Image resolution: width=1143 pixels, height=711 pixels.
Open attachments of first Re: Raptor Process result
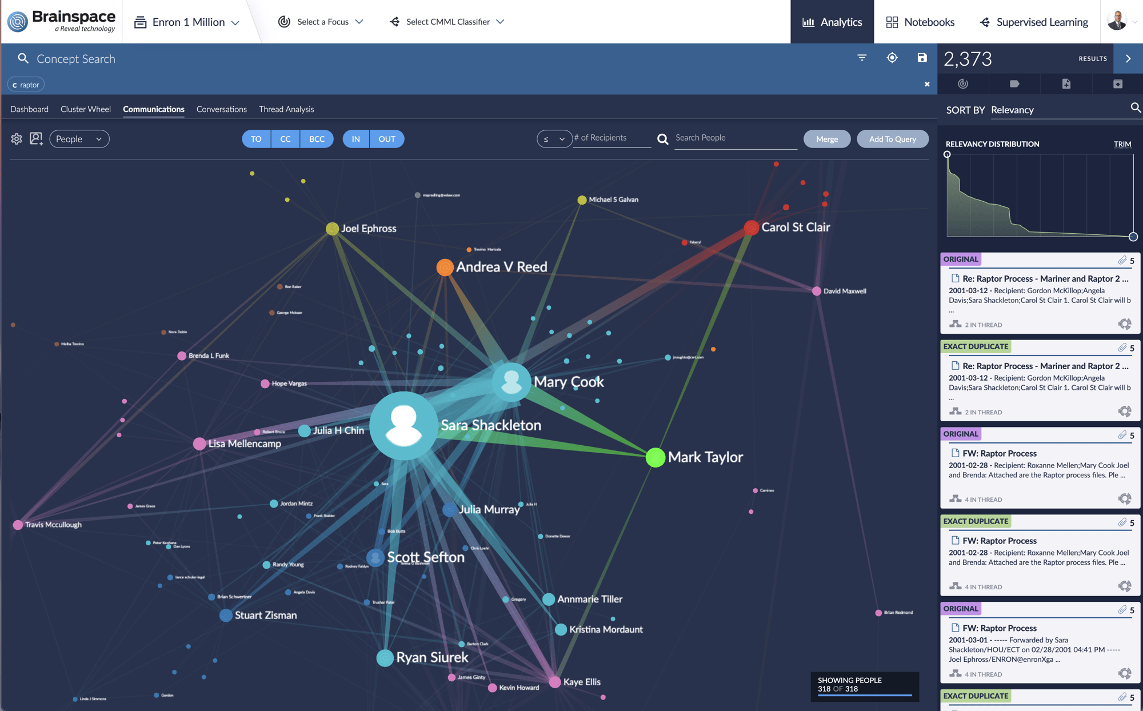click(1126, 260)
